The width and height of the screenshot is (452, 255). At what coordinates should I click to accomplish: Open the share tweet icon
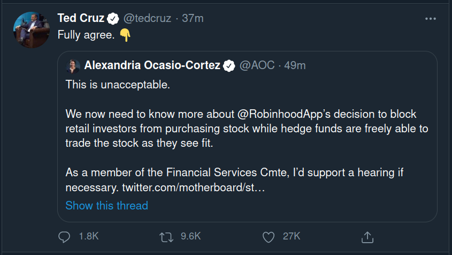pos(367,236)
